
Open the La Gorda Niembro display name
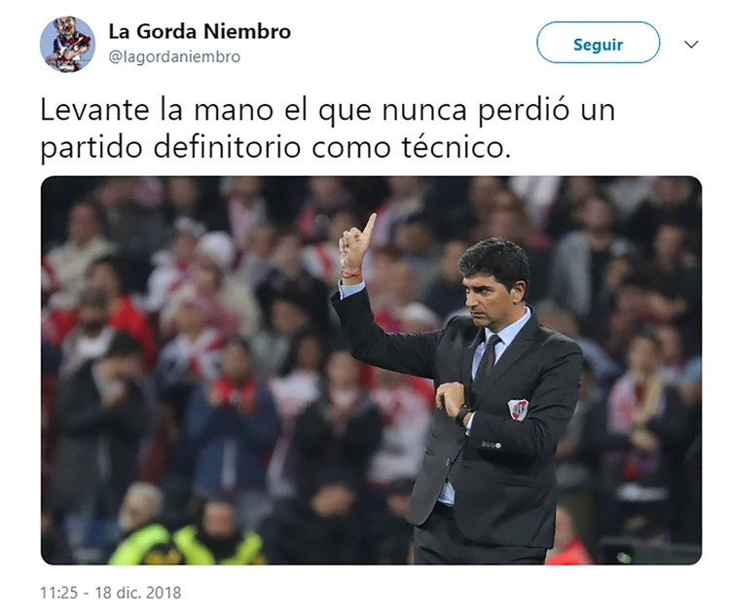pos(200,32)
